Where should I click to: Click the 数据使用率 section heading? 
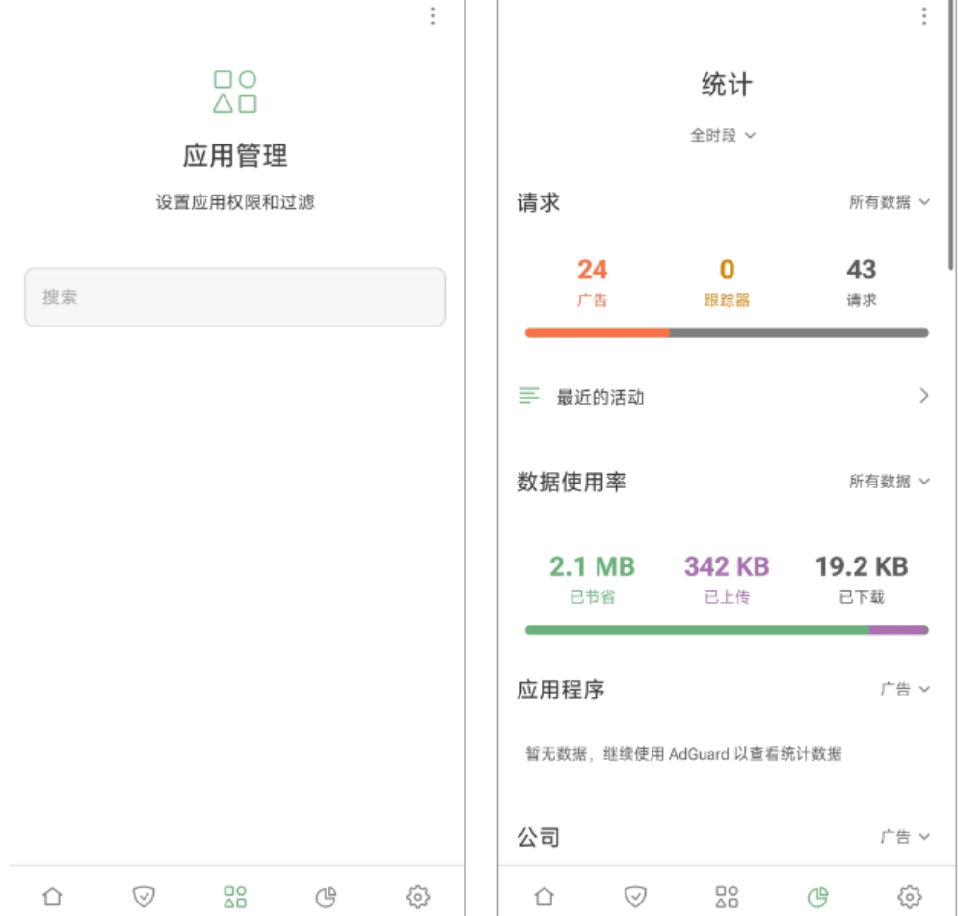click(x=572, y=482)
